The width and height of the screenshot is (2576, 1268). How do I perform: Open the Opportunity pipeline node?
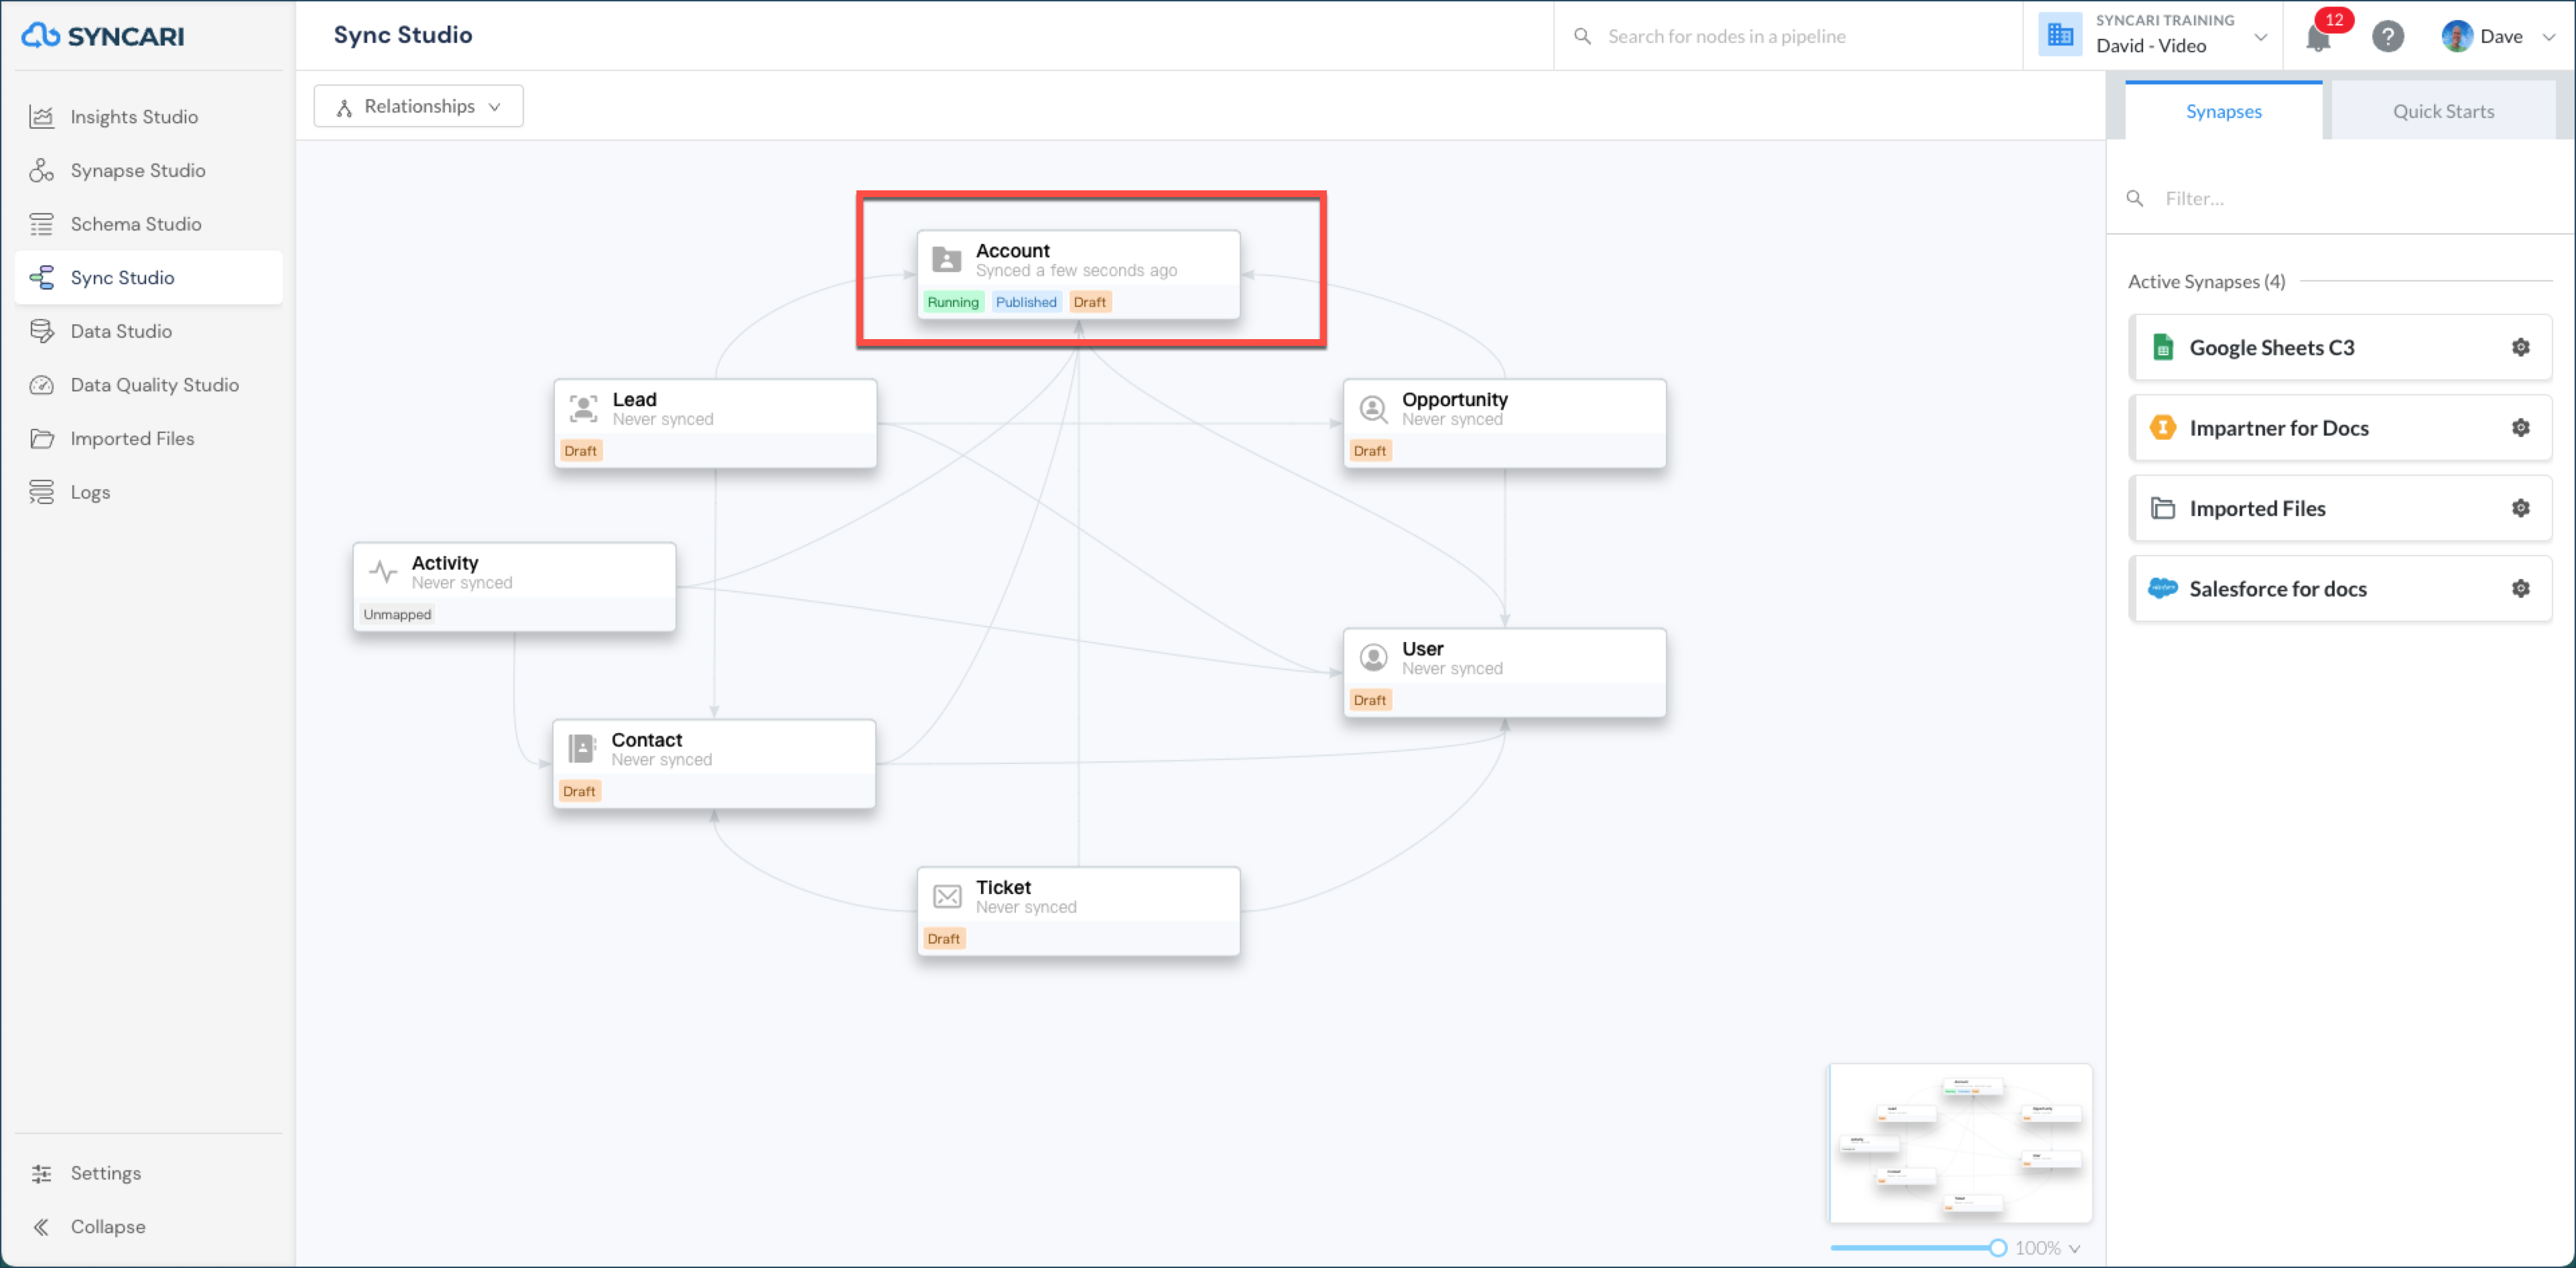[x=1504, y=423]
